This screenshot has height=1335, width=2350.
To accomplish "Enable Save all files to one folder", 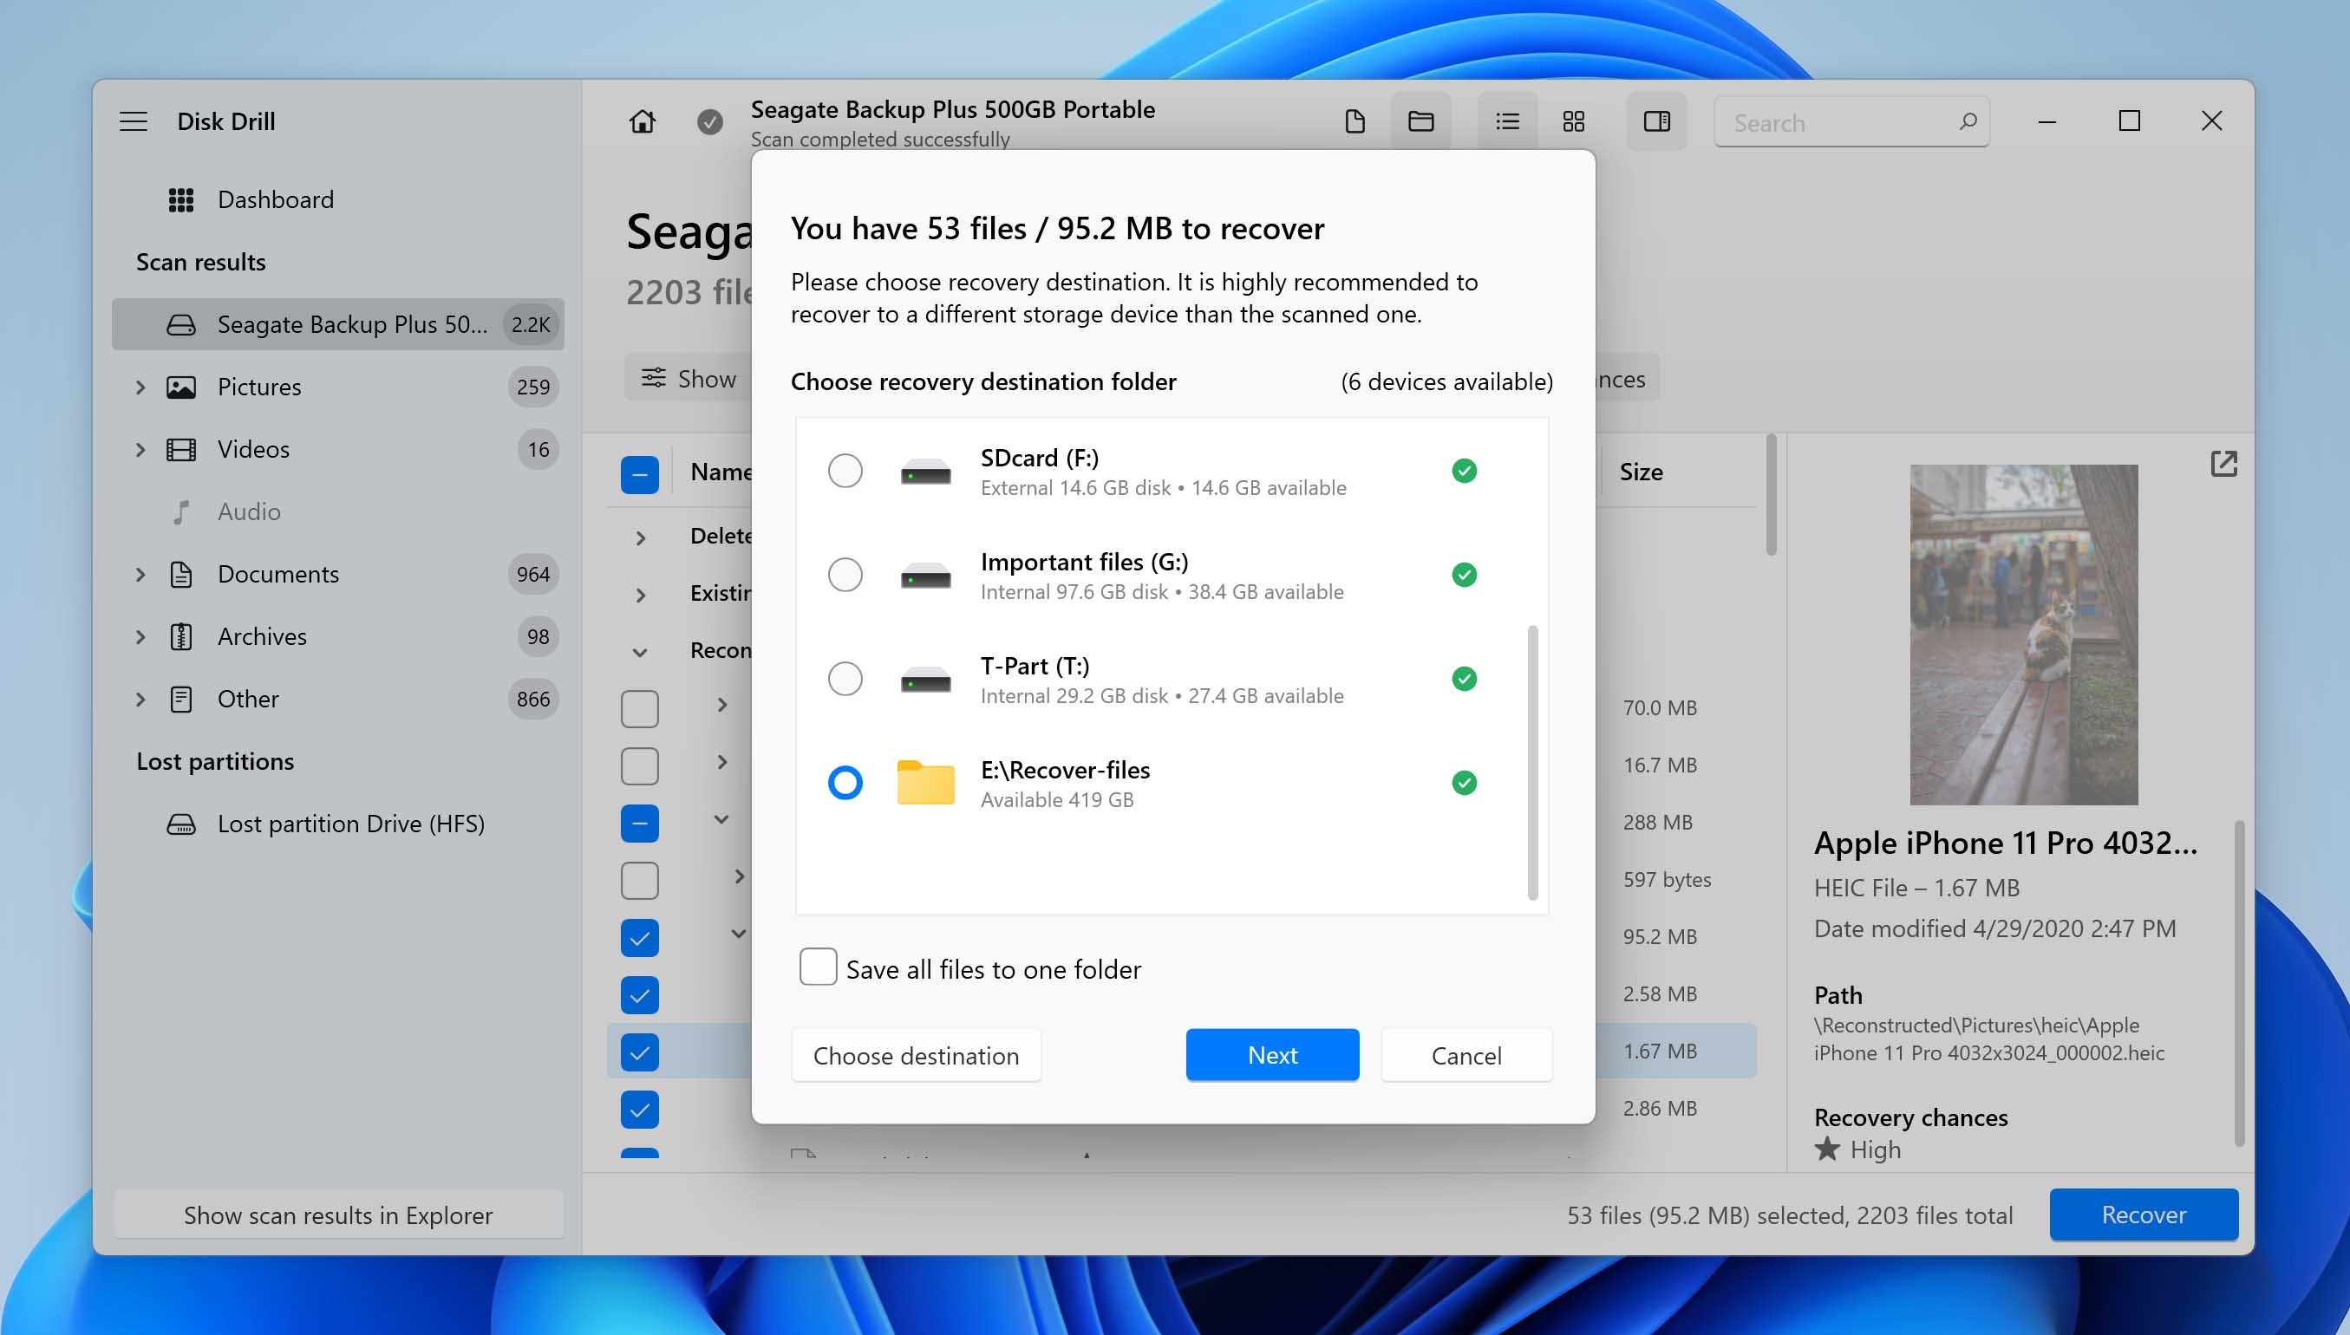I will pos(817,967).
